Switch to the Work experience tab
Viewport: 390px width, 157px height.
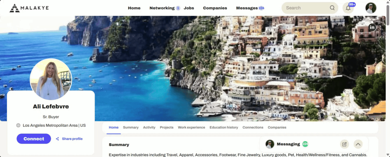pos(191,127)
